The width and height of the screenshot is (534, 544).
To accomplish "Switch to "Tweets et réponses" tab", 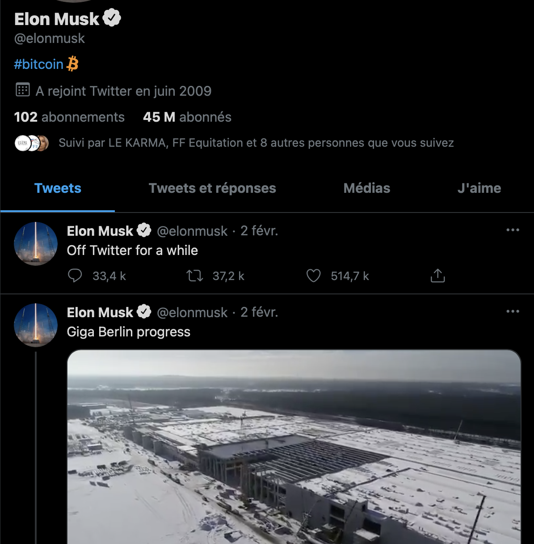I will click(x=212, y=188).
